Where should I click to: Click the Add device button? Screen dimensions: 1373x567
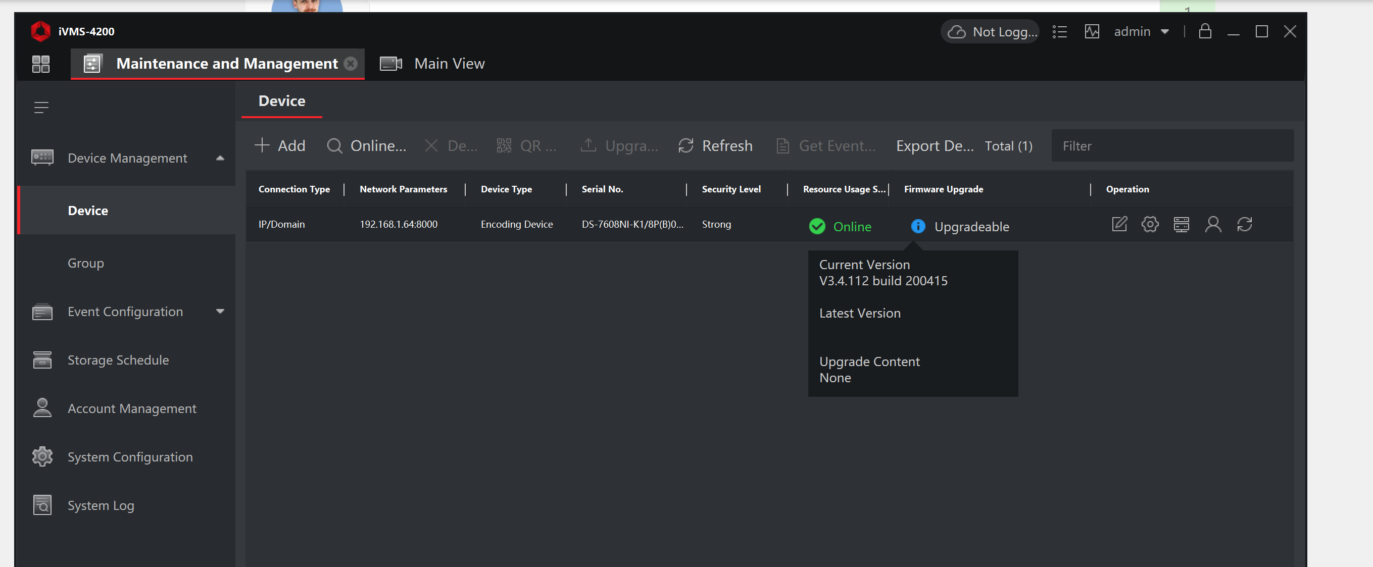(280, 145)
